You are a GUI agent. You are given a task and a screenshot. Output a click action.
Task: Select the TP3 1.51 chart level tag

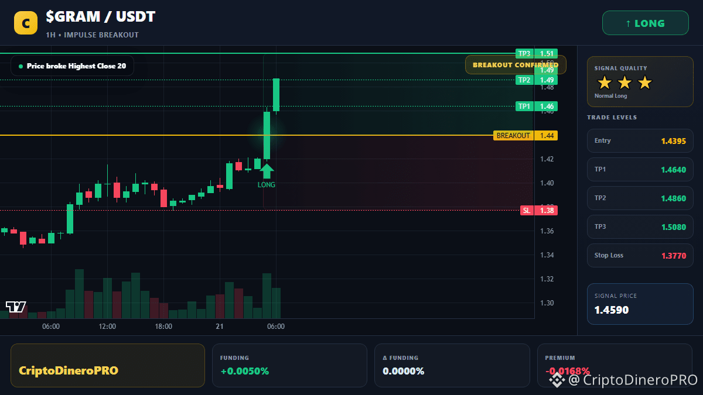pyautogui.click(x=536, y=53)
